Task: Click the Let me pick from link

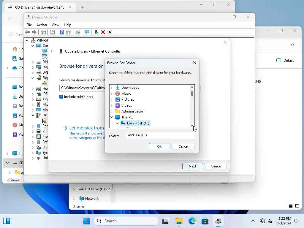Action: (x=86, y=128)
